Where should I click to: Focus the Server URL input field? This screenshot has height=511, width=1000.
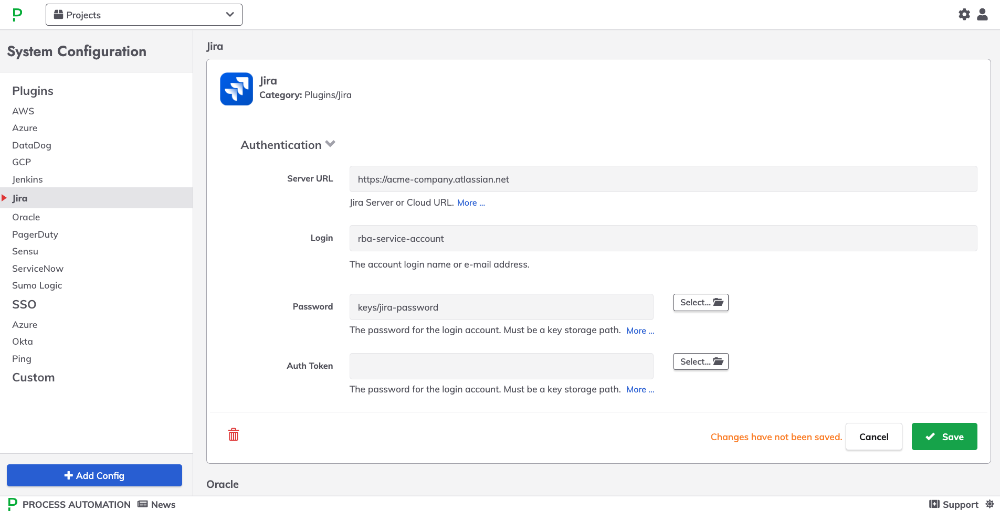coord(663,179)
